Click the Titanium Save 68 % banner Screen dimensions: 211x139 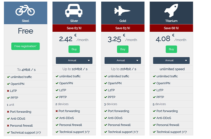click(x=171, y=28)
